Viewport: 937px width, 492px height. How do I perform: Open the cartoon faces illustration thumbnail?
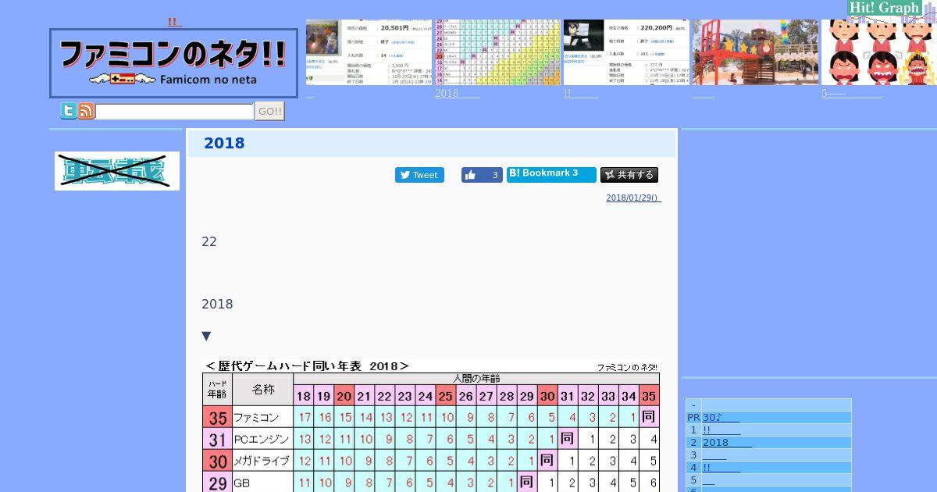[x=879, y=52]
